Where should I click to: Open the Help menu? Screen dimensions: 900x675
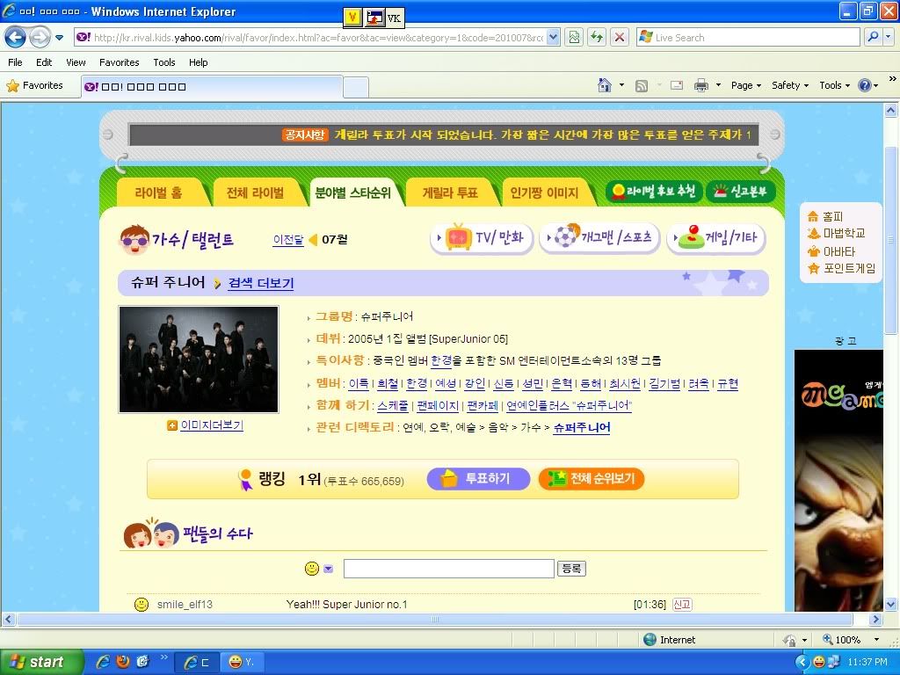click(198, 62)
